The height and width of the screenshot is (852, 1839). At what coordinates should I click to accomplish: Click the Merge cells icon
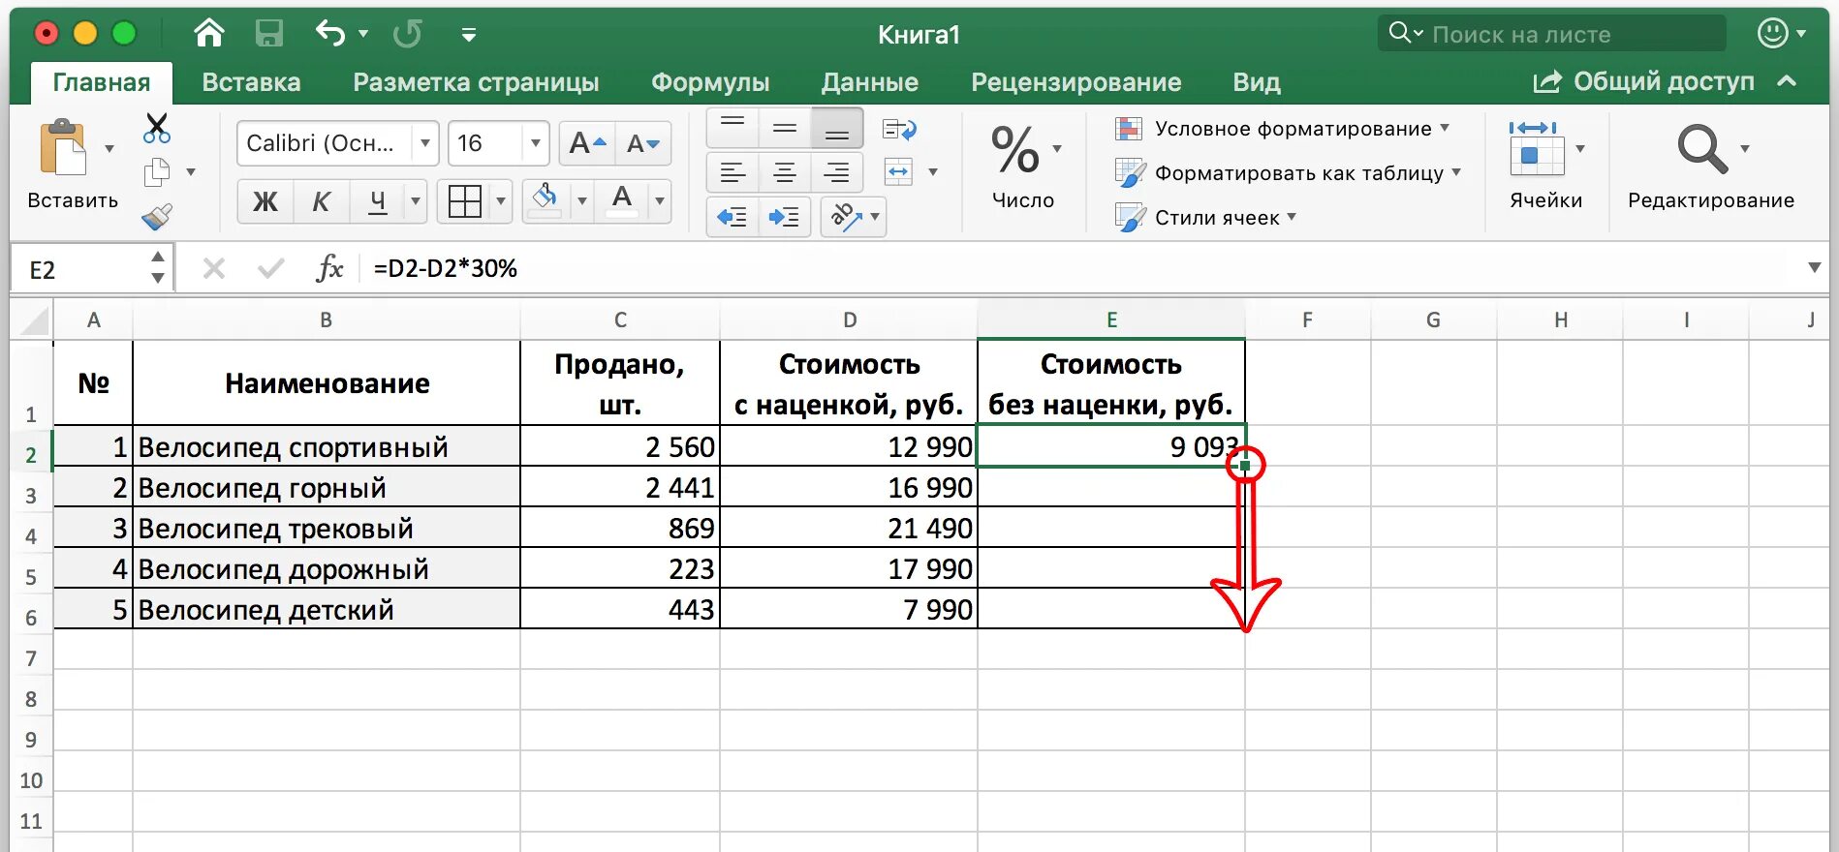[899, 172]
